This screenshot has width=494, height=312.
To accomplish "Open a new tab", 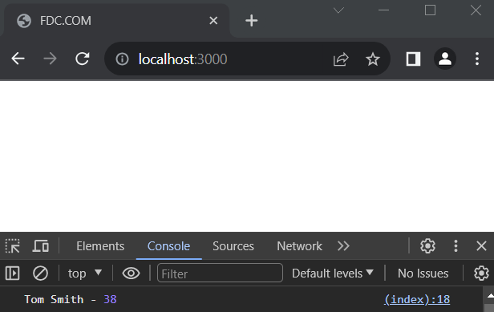I will point(252,21).
